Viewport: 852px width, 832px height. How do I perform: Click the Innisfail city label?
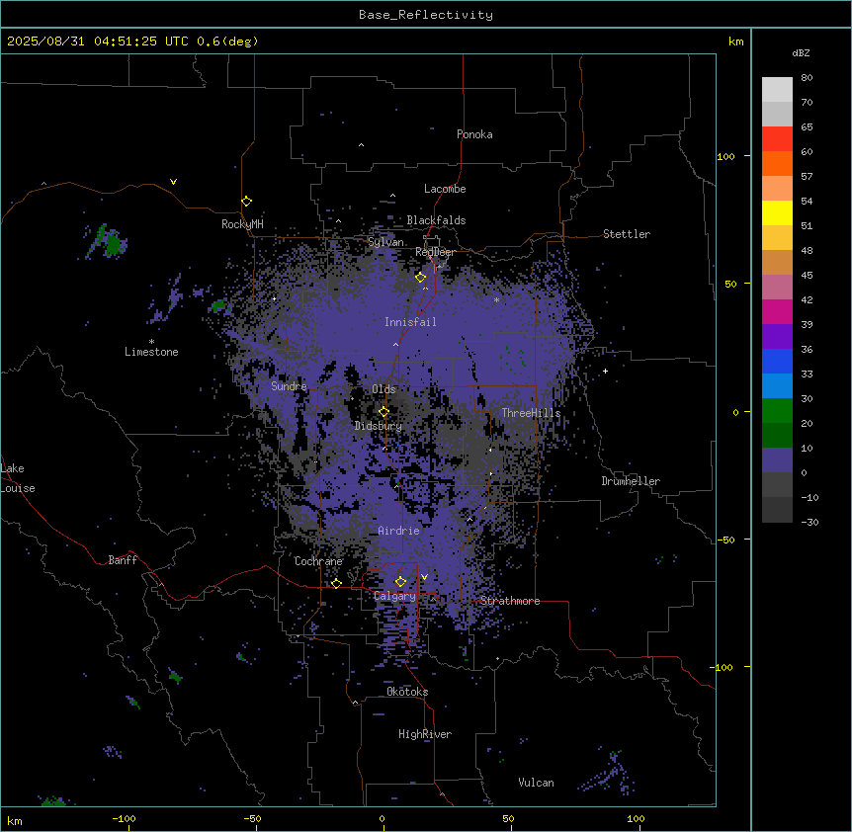[x=410, y=322]
